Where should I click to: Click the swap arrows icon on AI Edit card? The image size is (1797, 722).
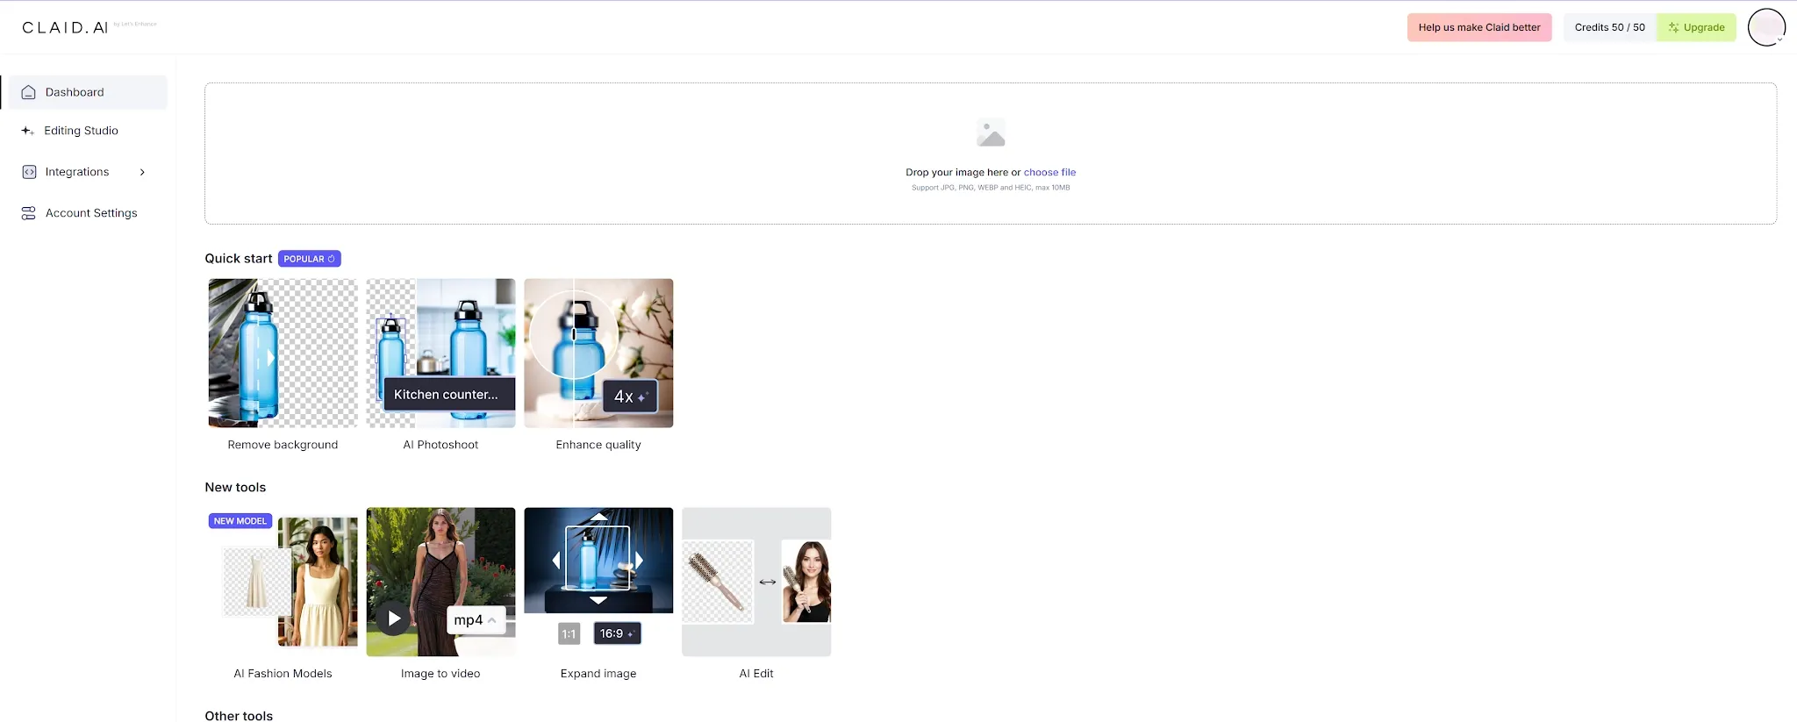pos(768,582)
